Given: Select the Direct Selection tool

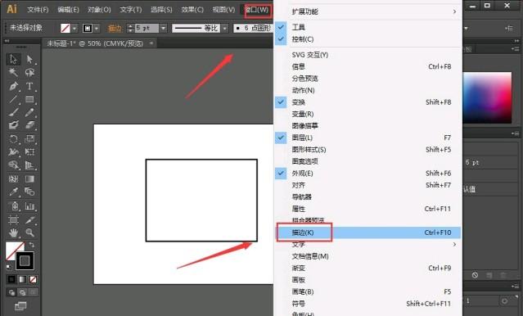Looking at the screenshot, I should tap(29, 60).
